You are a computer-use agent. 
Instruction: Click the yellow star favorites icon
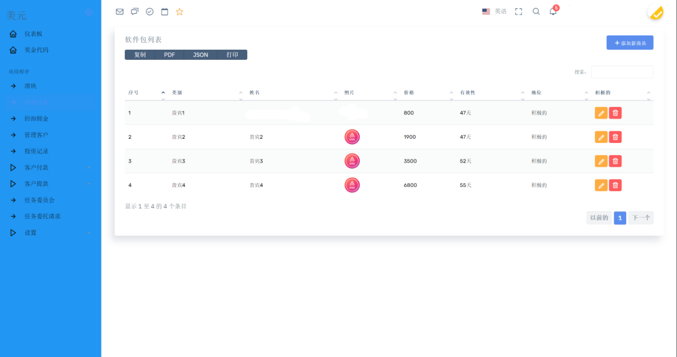coord(180,12)
